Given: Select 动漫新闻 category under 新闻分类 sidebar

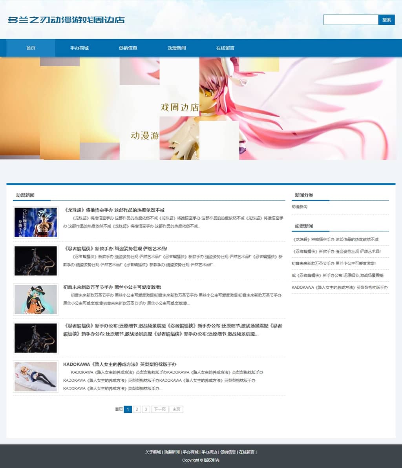Looking at the screenshot, I should [x=300, y=207].
